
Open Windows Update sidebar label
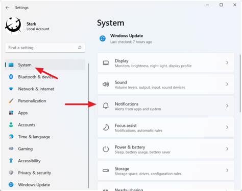(x=34, y=185)
